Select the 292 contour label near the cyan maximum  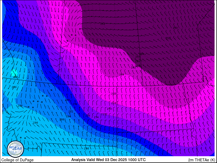15,77
